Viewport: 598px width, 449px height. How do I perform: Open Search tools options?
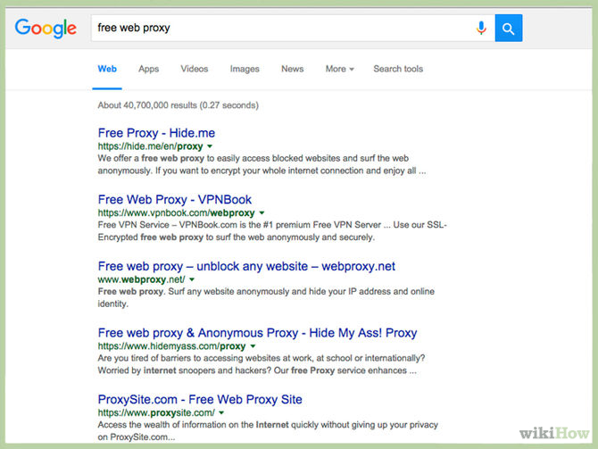coord(398,69)
